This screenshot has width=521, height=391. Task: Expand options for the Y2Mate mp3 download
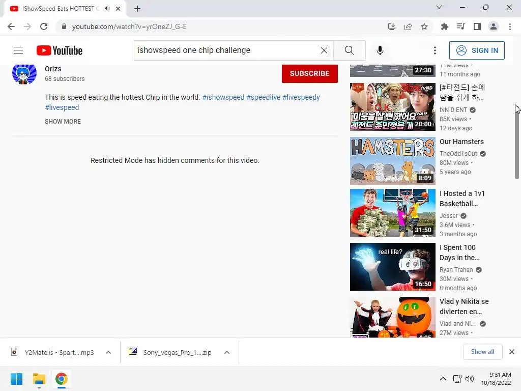tap(108, 352)
